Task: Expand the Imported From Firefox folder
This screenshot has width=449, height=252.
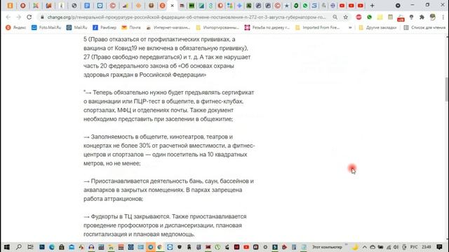Action: click(318, 27)
